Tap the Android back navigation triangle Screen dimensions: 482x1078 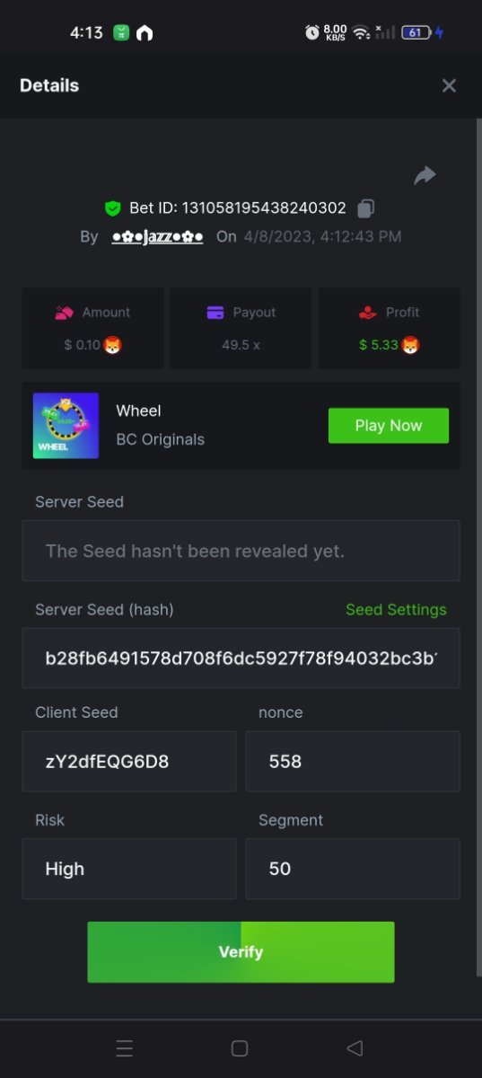[355, 1048]
